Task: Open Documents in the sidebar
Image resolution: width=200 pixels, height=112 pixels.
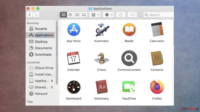Action: click(40, 48)
